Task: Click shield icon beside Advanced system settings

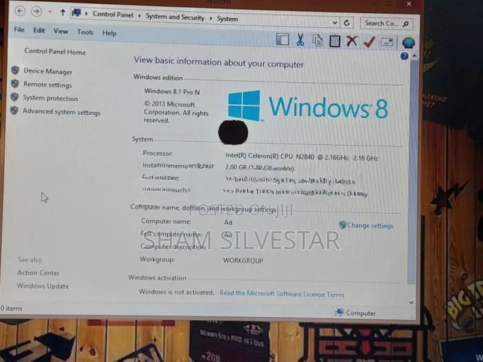Action: 14,110
